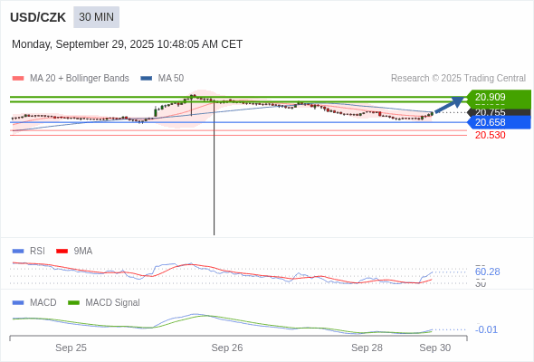Click the 60.28 RSI value
Screen dimensions: 534x362
coord(487,271)
